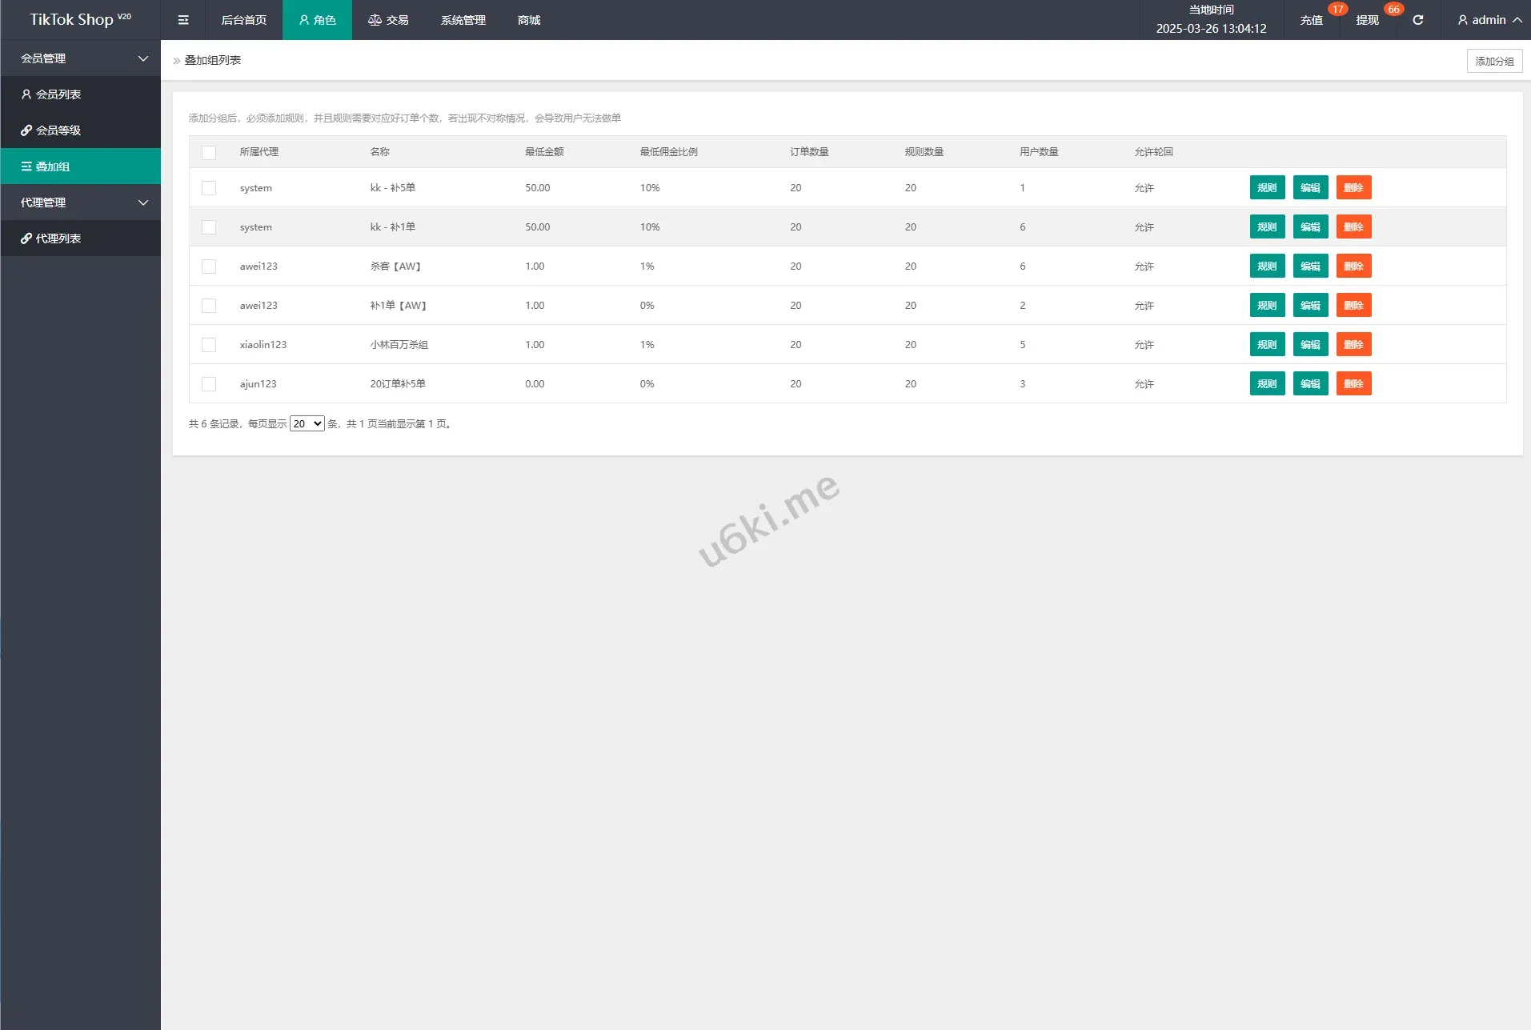Click the sidebar collapse hamburger icon
The width and height of the screenshot is (1531, 1030).
click(183, 20)
